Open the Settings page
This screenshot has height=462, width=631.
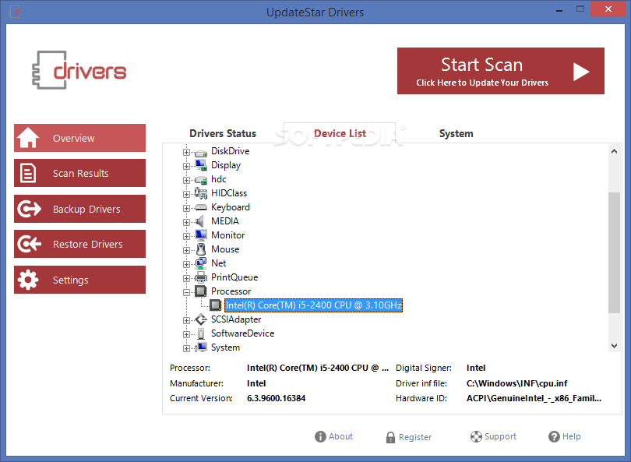[x=79, y=280]
